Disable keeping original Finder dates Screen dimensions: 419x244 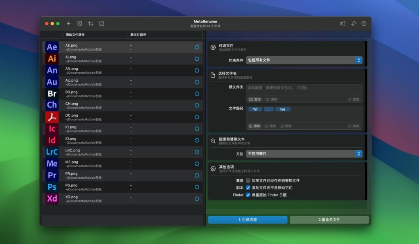[x=248, y=195]
